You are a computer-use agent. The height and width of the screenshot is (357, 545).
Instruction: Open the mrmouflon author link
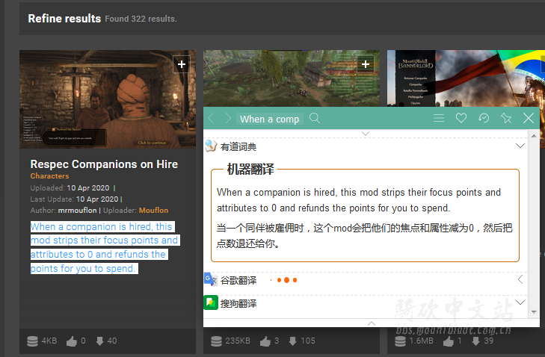pos(77,210)
